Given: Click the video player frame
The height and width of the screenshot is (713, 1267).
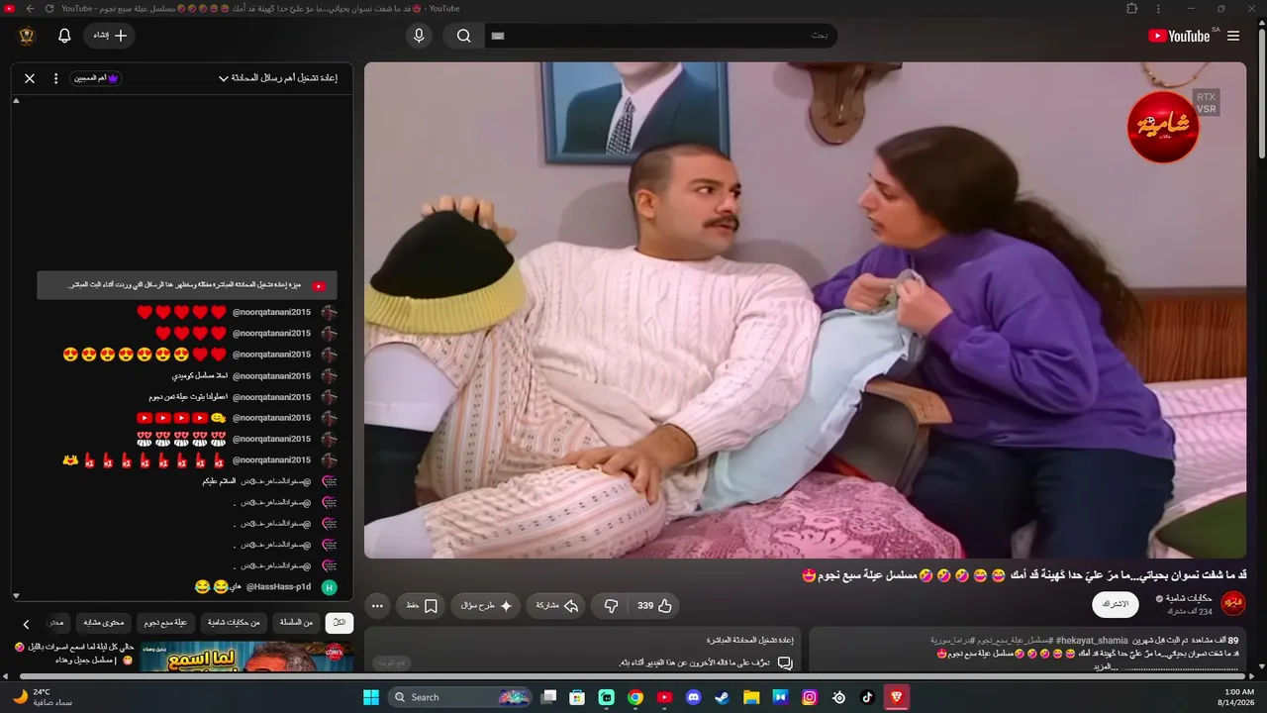Looking at the screenshot, I should 805,310.
